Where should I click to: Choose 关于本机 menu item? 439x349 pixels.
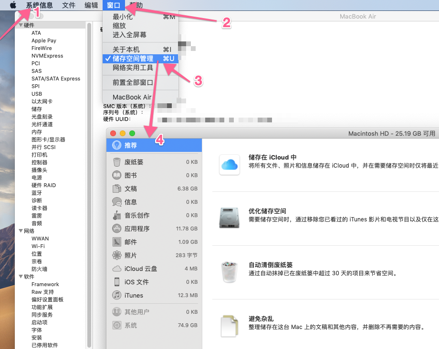(141, 50)
